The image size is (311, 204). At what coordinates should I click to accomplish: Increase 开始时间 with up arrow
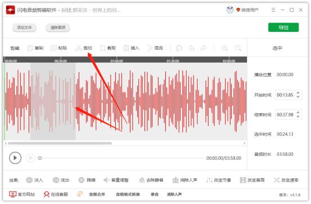tap(298, 93)
